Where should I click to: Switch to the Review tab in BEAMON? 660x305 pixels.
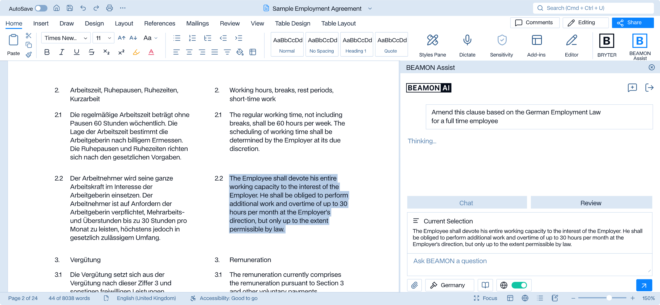(x=591, y=203)
